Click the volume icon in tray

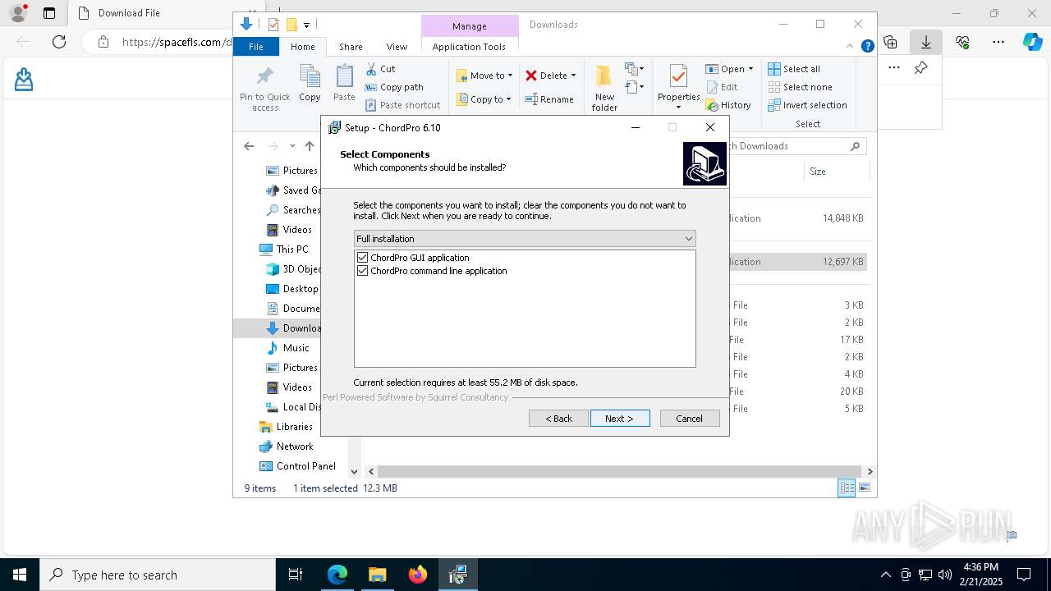[945, 575]
